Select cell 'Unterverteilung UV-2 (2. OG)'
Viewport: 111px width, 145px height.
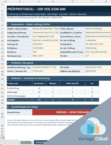point(46,33)
